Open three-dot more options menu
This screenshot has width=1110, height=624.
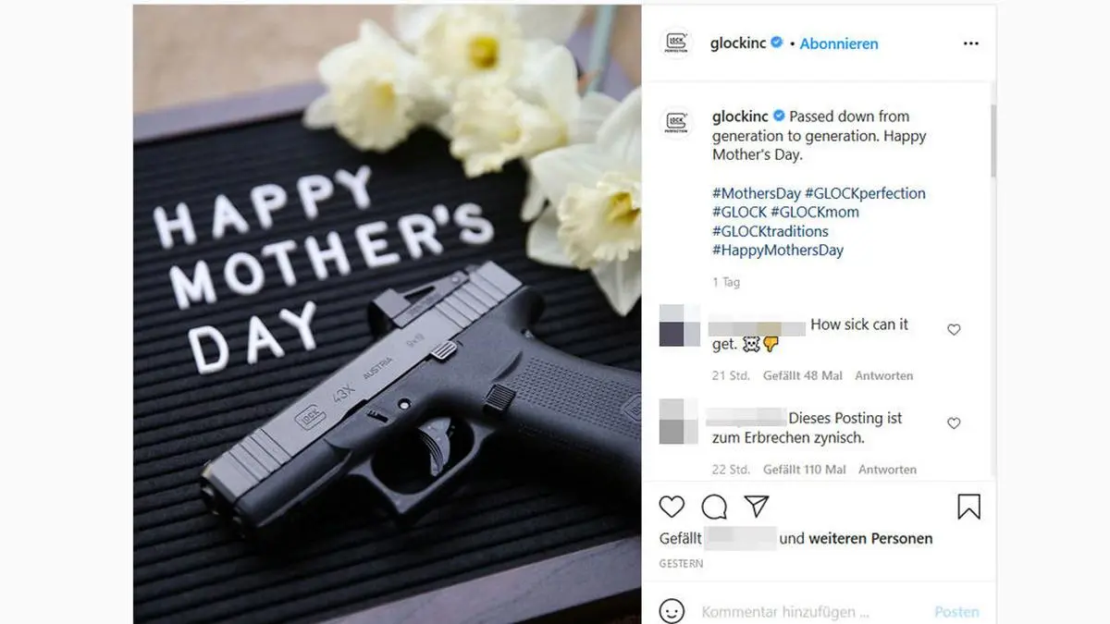pos(970,43)
